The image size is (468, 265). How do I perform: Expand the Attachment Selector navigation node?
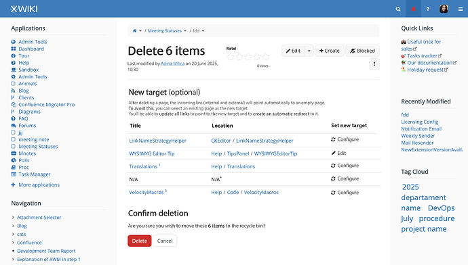click(x=13, y=218)
